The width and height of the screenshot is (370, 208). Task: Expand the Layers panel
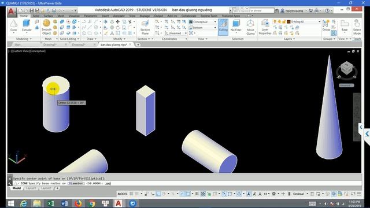289,39
